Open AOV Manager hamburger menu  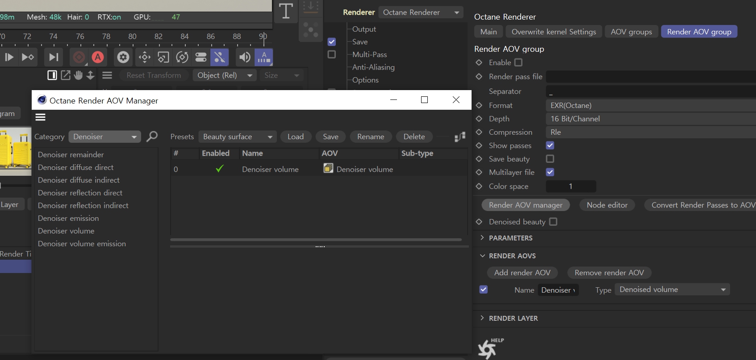(x=41, y=117)
